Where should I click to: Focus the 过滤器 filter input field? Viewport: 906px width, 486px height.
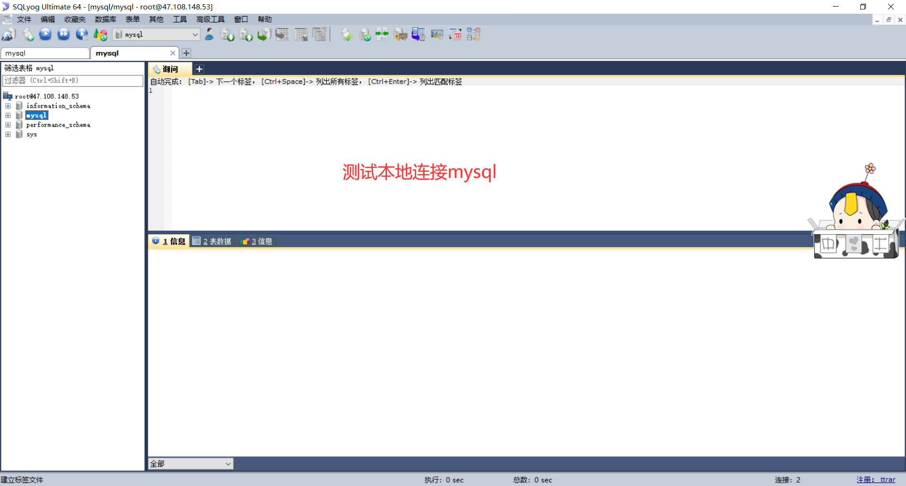point(73,81)
